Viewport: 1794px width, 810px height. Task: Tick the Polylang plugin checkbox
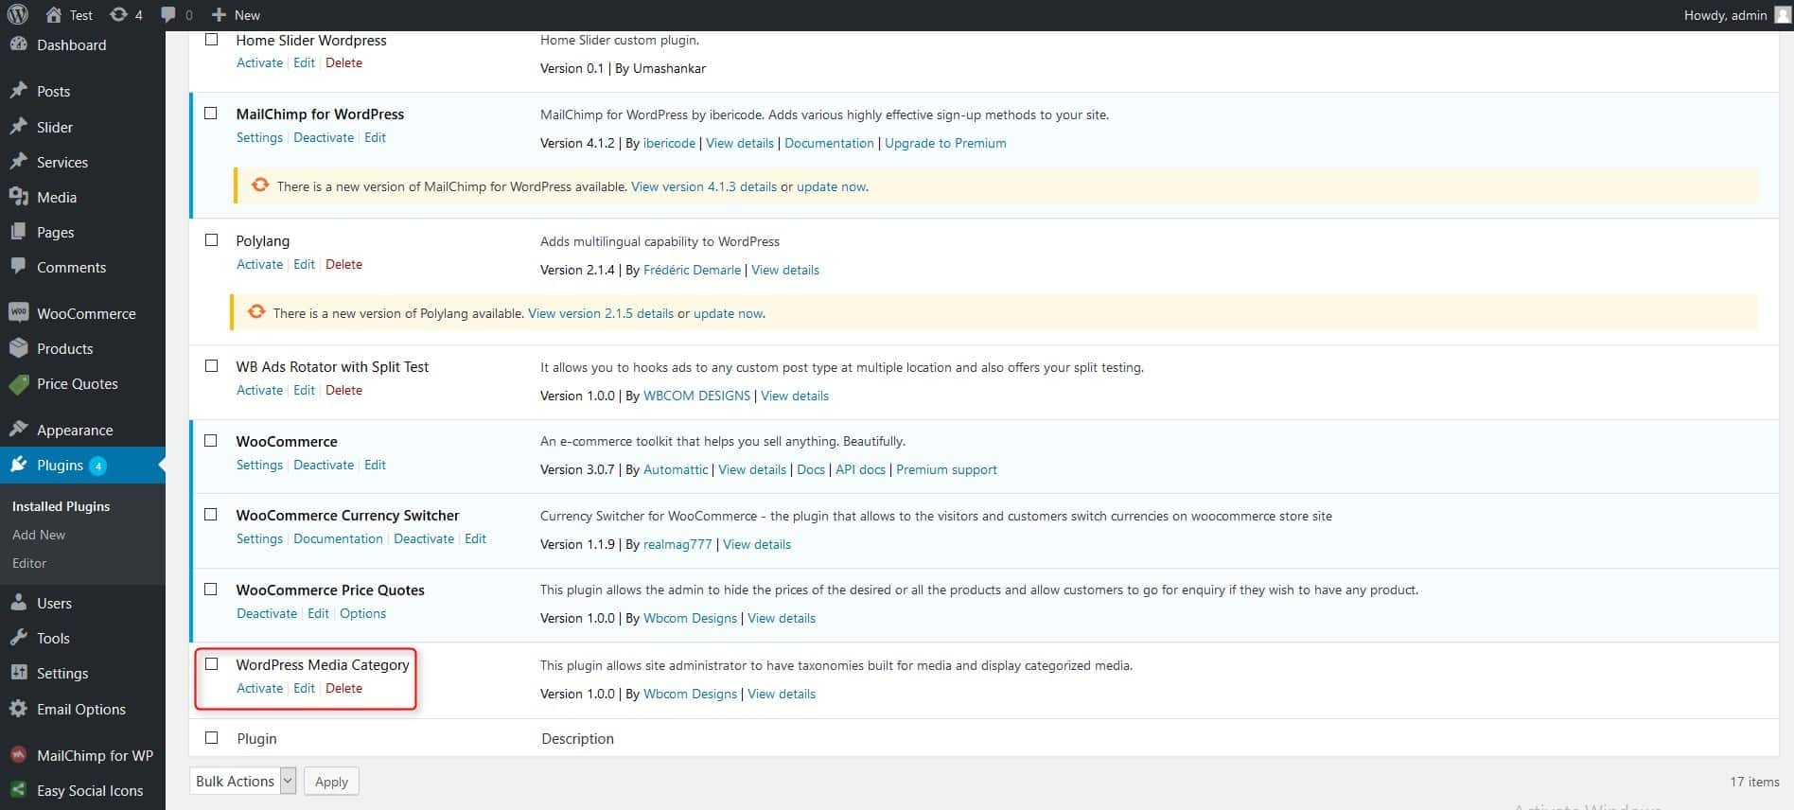point(212,240)
